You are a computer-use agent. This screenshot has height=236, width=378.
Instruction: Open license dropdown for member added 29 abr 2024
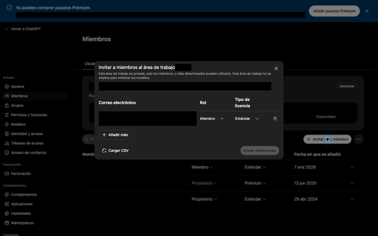(255, 199)
